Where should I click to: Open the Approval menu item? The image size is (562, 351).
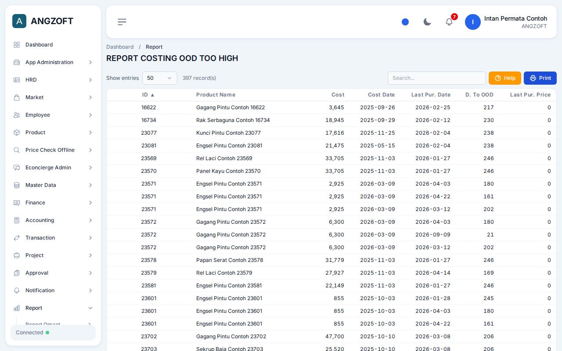coord(53,273)
